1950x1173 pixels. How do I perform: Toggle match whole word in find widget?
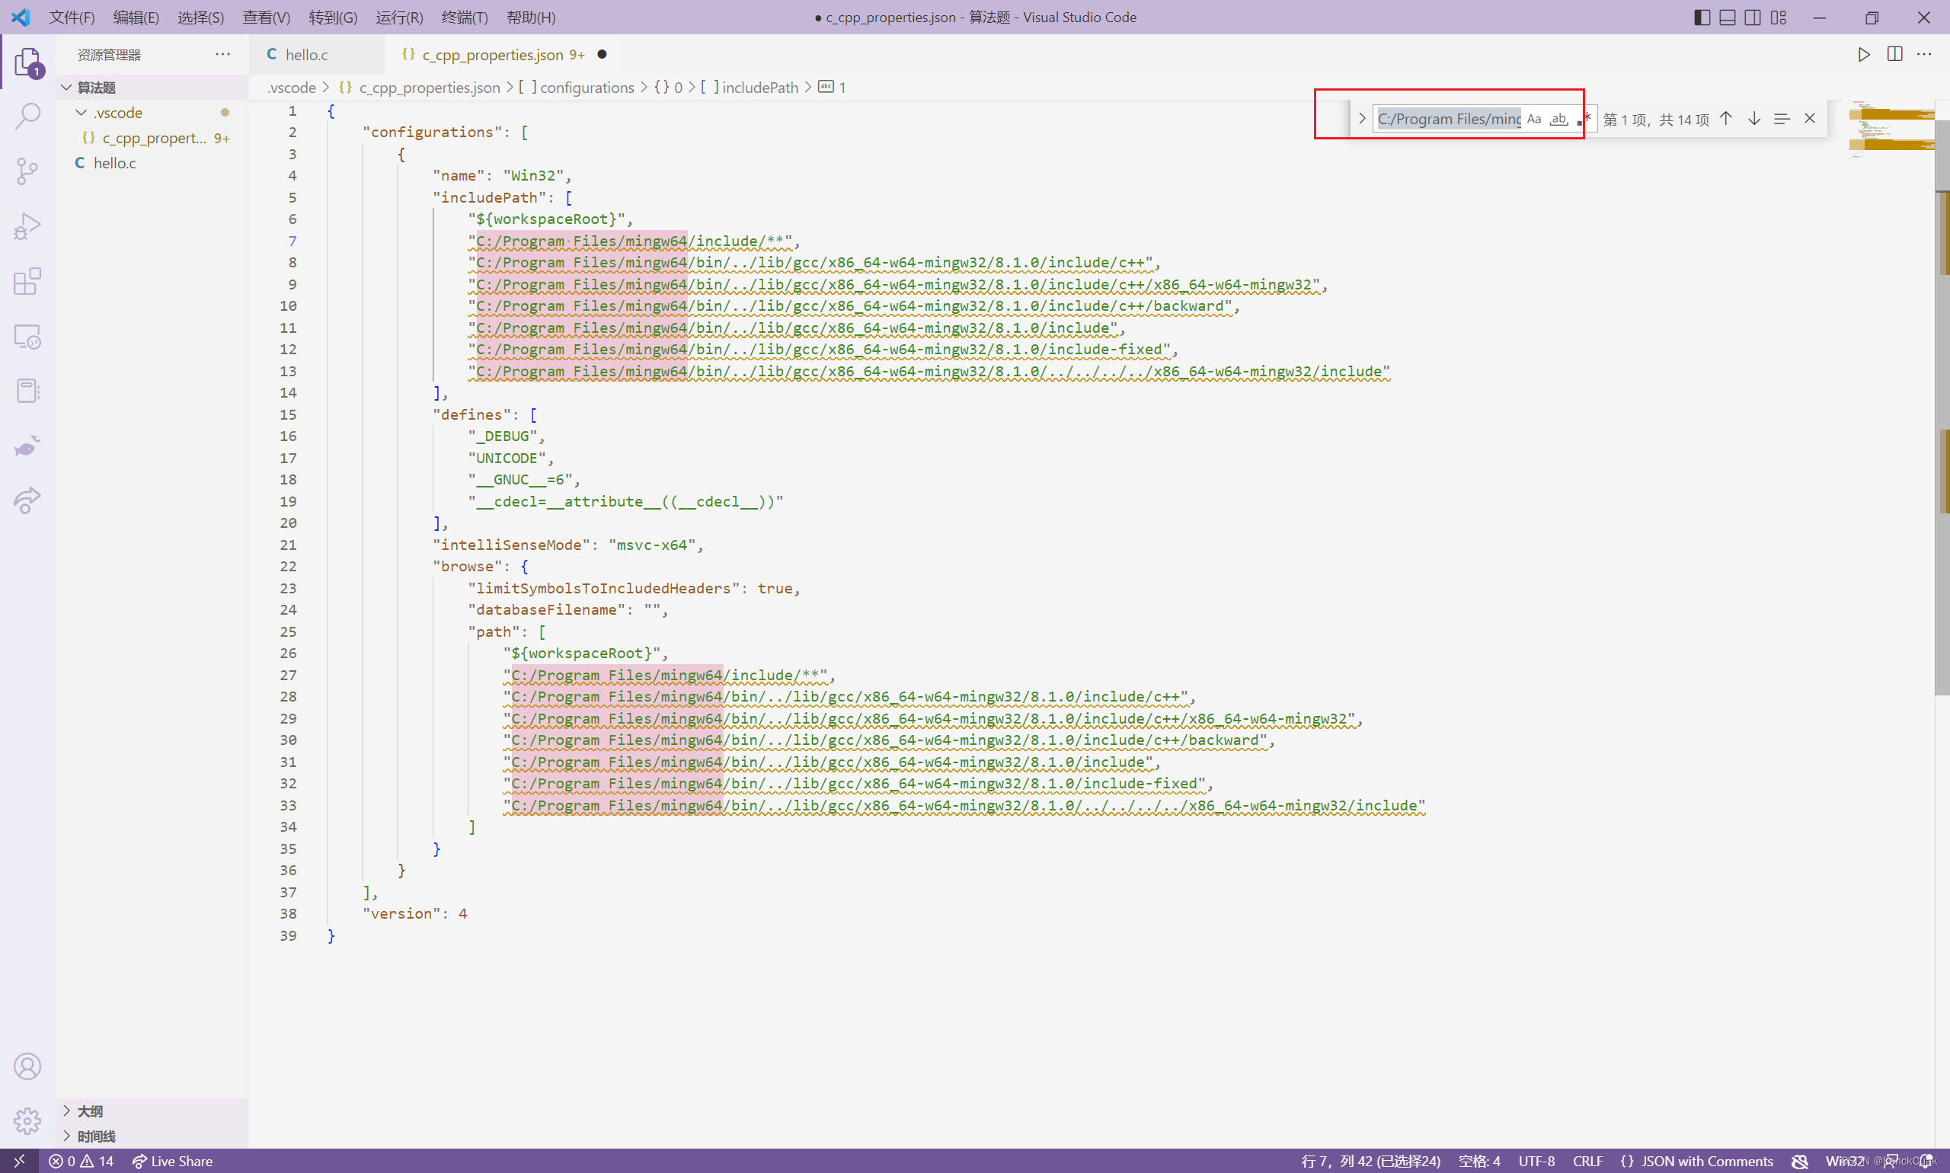(1558, 120)
